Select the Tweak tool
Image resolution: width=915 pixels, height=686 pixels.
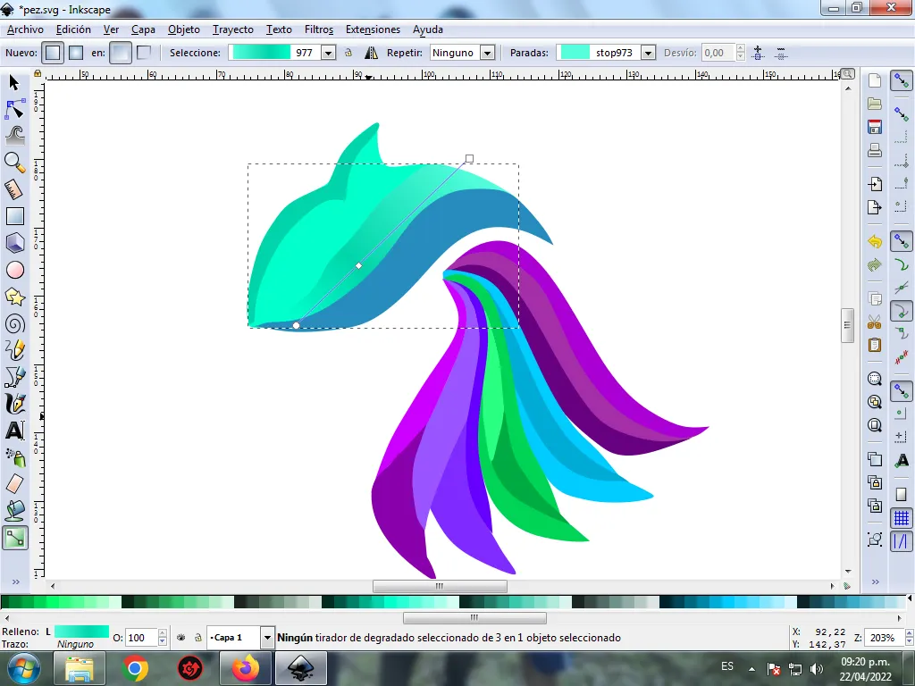(14, 136)
